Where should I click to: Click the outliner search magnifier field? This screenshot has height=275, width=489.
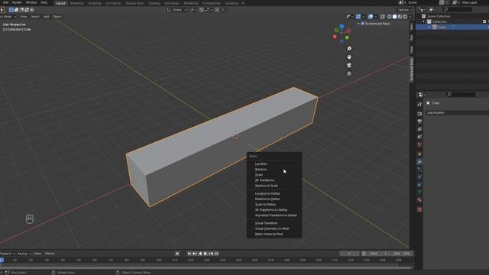(x=457, y=10)
